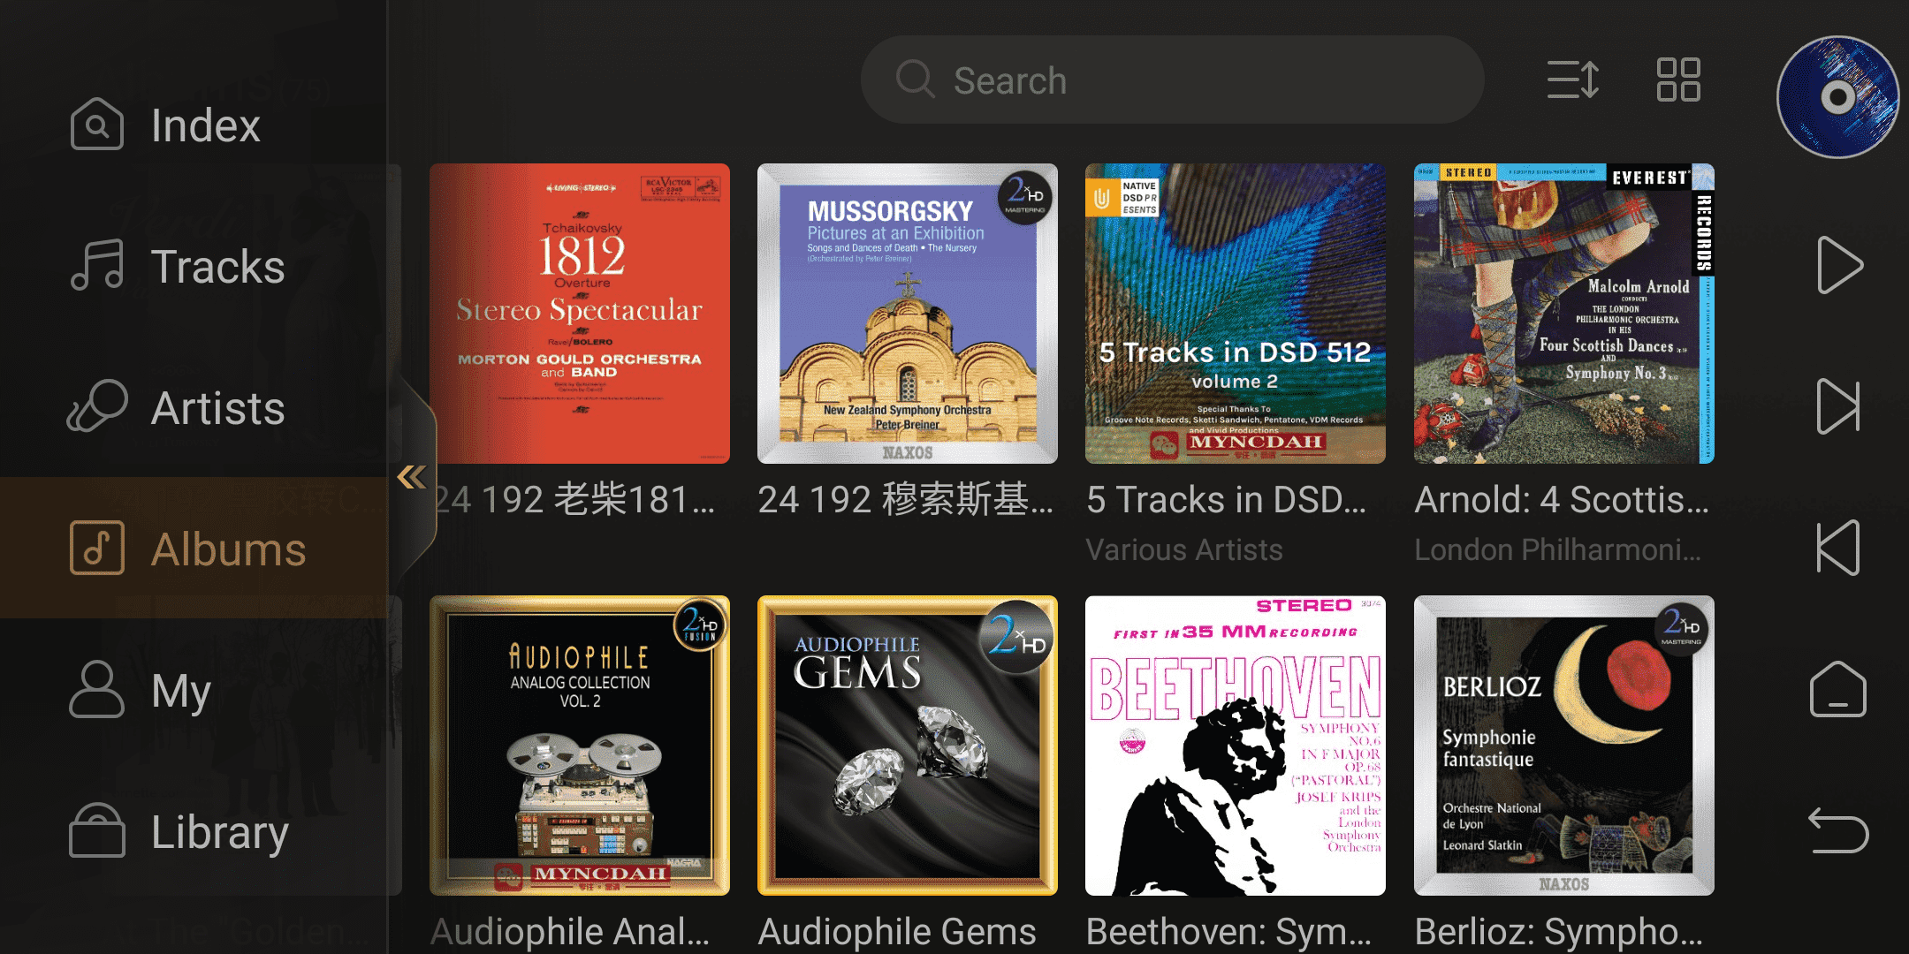Skip to the next track

[1839, 406]
